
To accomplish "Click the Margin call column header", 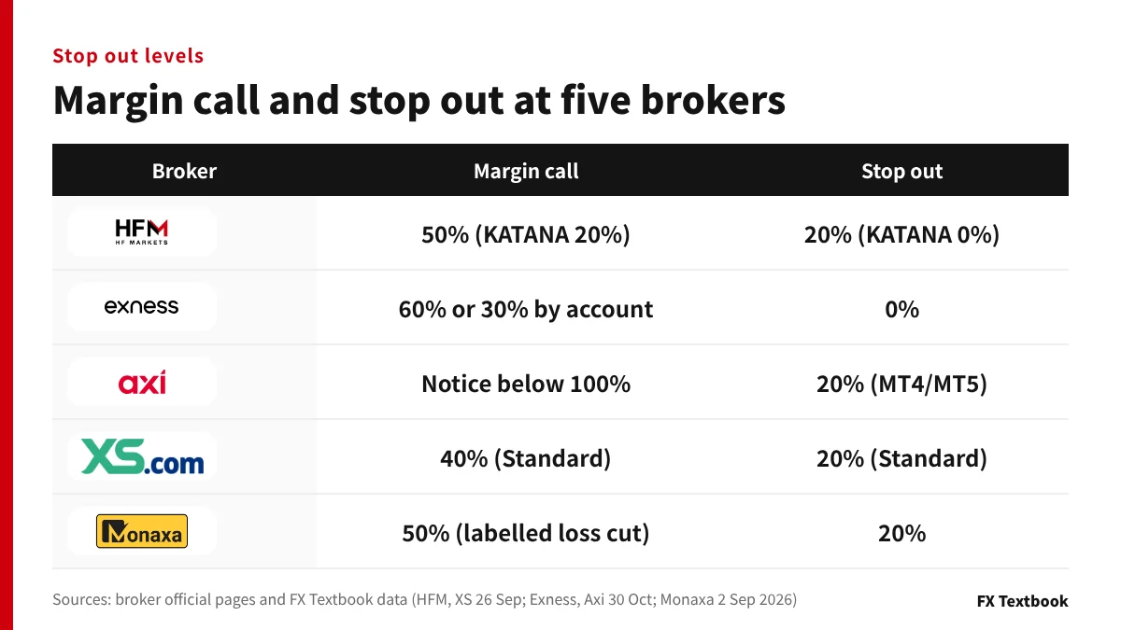I will pyautogui.click(x=526, y=171).
